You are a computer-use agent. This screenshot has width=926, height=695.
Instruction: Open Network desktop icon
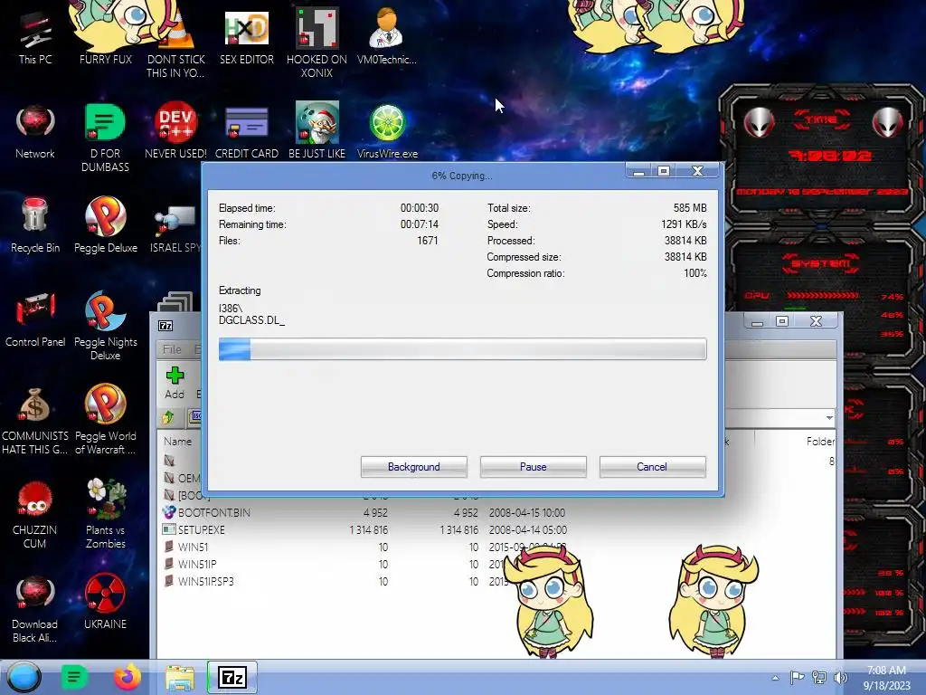pyautogui.click(x=35, y=131)
